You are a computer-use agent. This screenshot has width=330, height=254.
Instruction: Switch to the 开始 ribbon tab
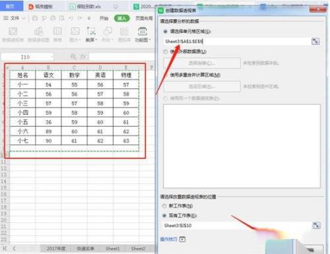click(104, 18)
